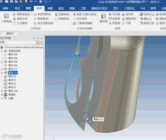Select the 组合投影曲线 tool
This screenshot has height=140, width=166.
coord(43,23)
